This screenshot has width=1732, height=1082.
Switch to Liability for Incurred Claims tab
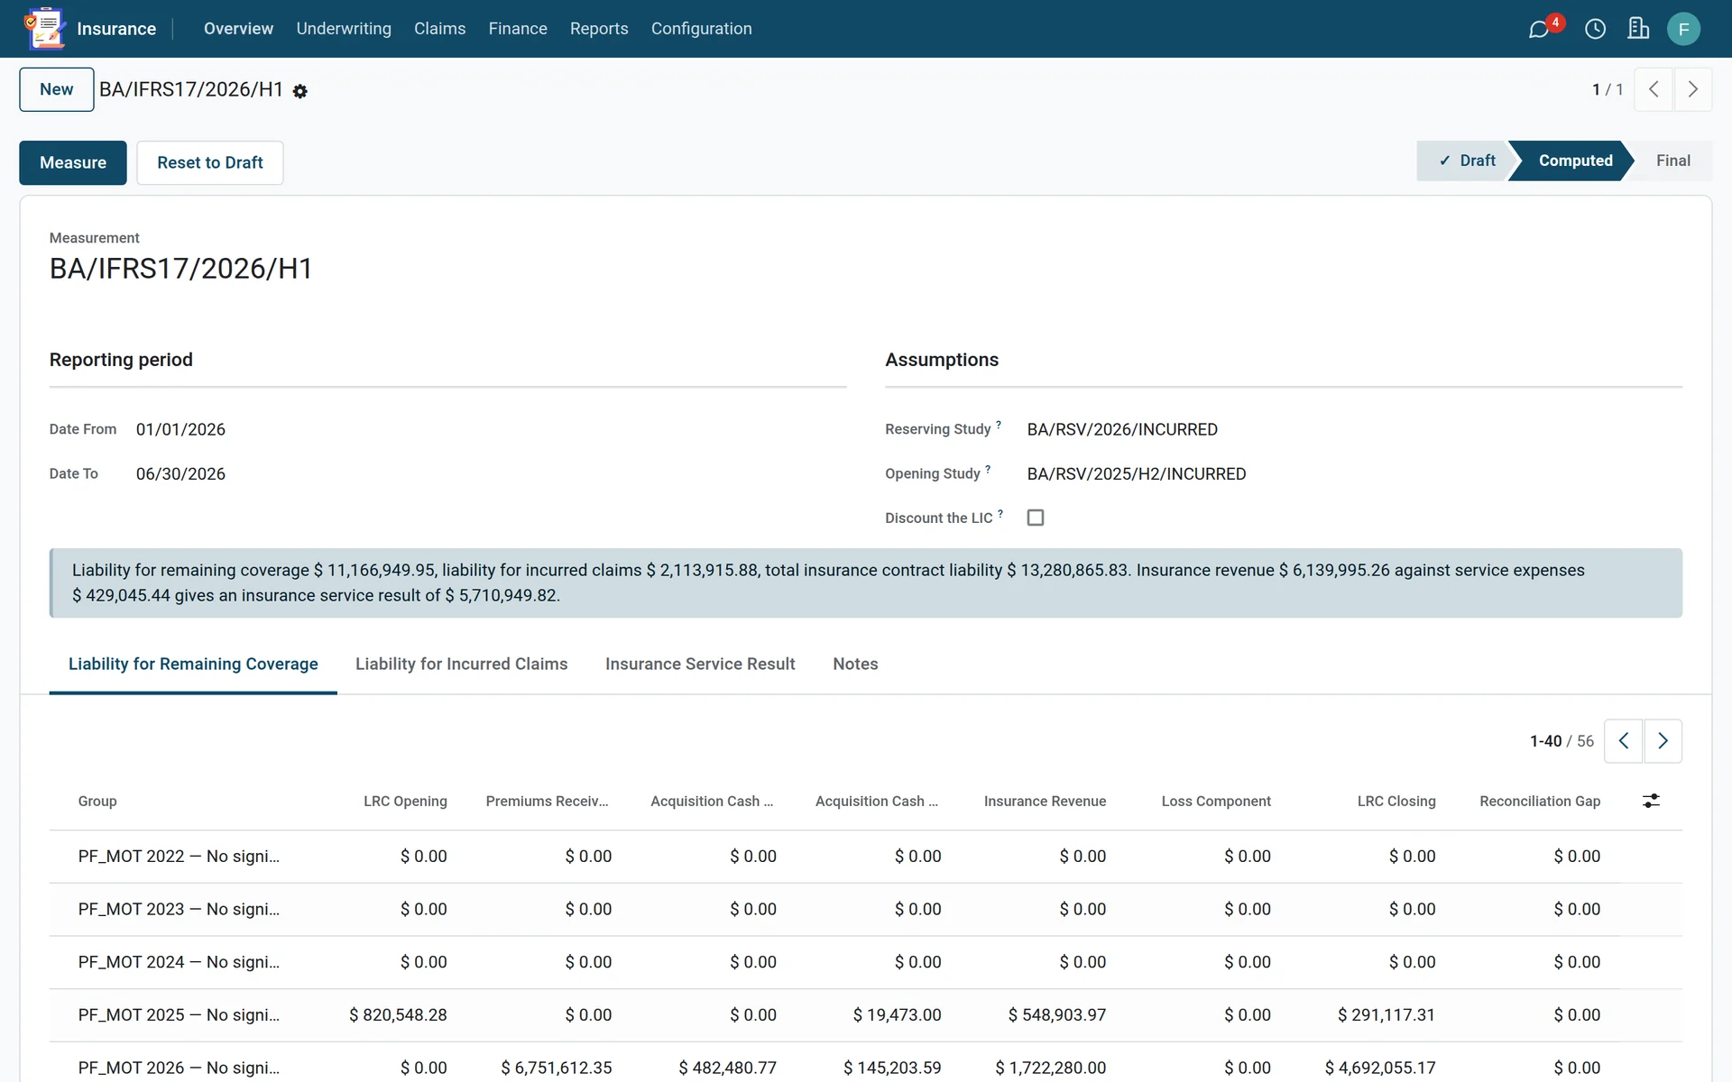(461, 665)
